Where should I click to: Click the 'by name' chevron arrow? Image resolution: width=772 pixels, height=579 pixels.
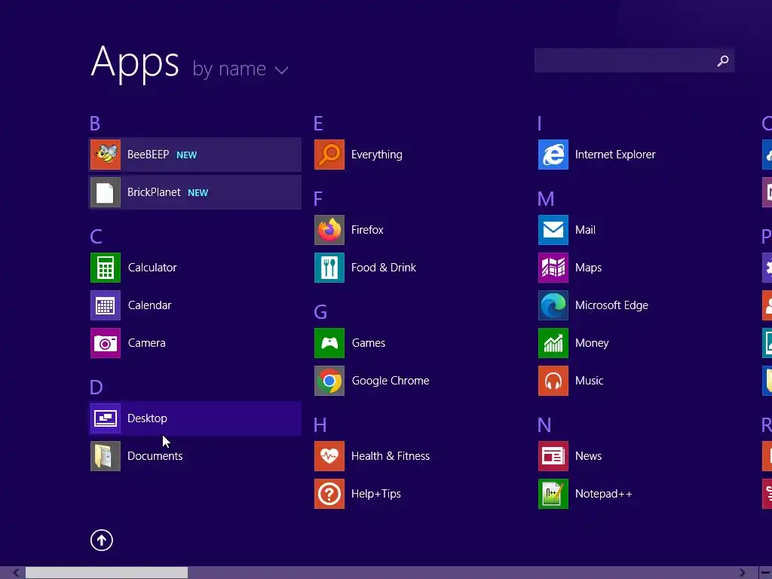282,71
